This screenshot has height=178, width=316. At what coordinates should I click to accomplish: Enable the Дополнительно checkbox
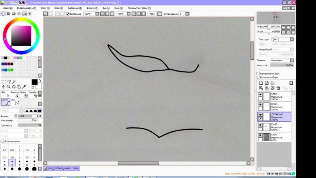pyautogui.click(x=2, y=141)
